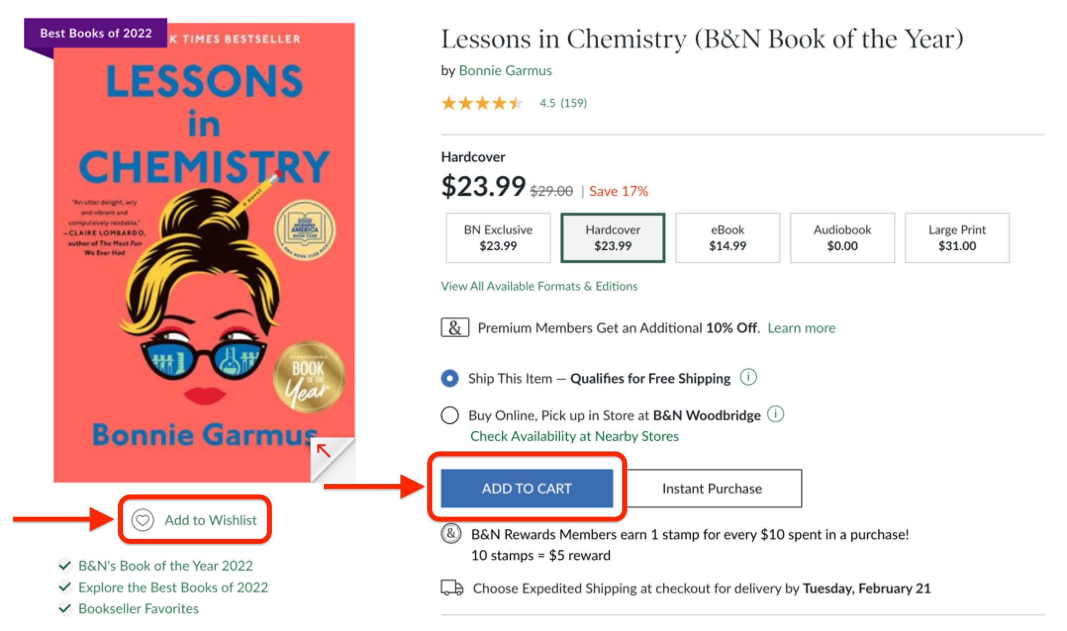The image size is (1067, 631).
Task: Click the cover page-curl arrow icon
Action: [x=324, y=451]
